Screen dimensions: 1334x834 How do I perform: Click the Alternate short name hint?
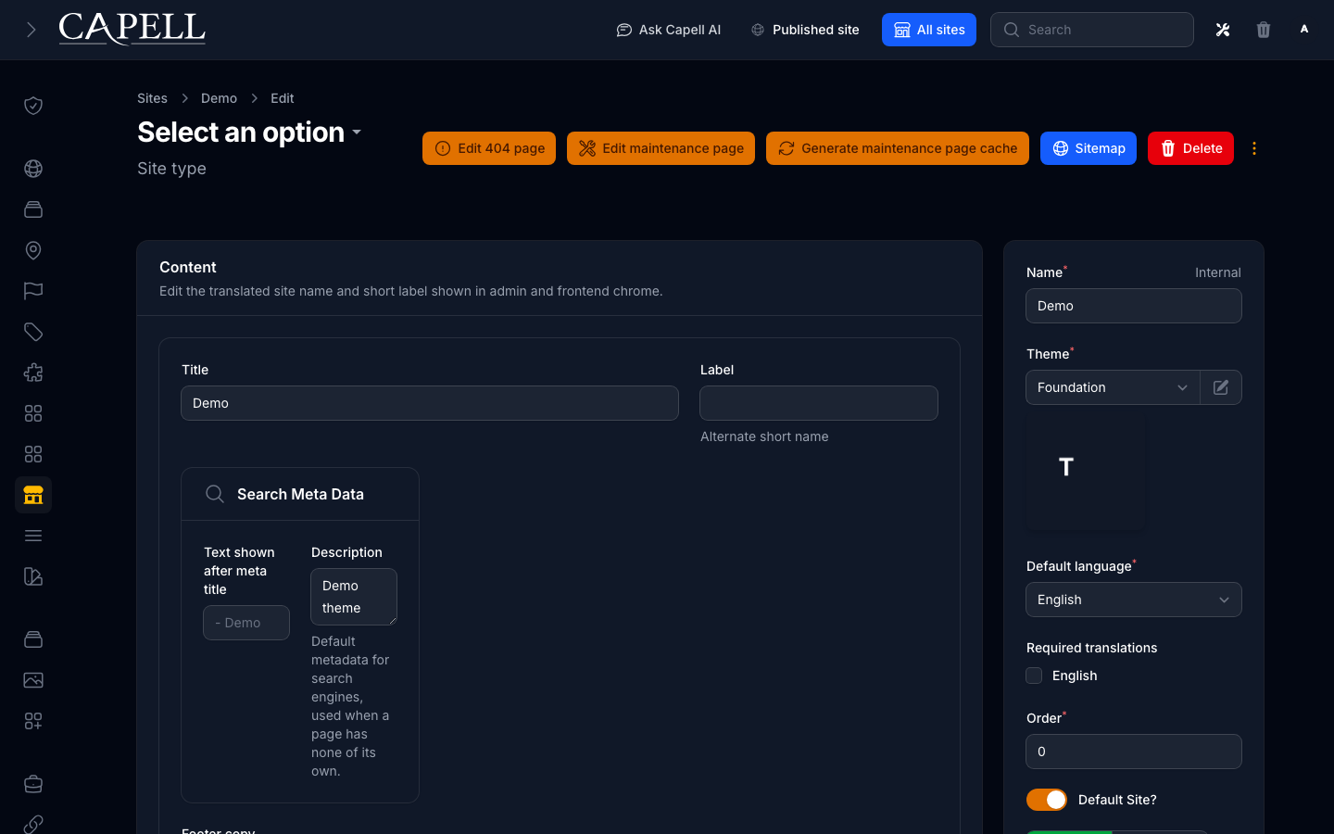[764, 436]
